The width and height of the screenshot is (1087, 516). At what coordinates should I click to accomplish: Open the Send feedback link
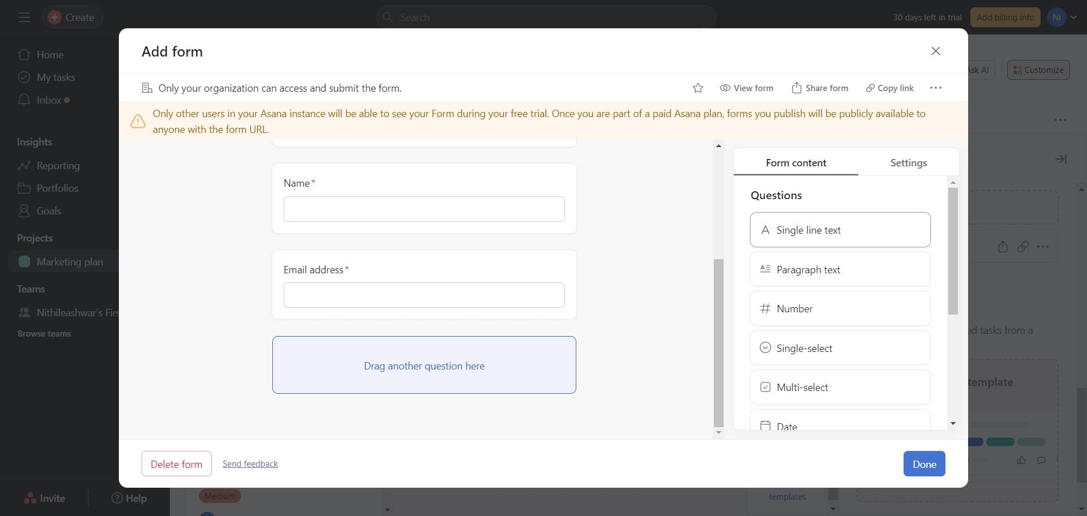(250, 464)
